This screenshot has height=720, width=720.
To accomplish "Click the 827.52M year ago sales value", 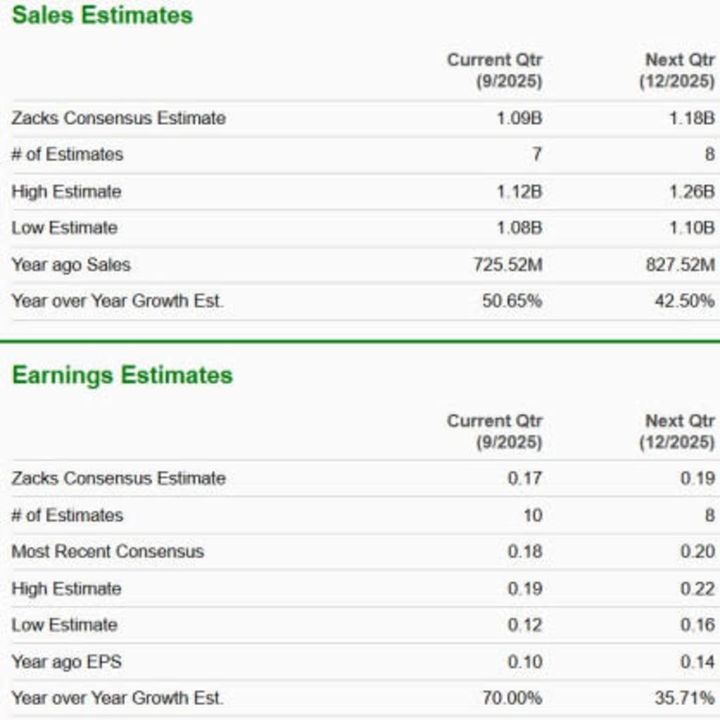I will click(x=681, y=265).
